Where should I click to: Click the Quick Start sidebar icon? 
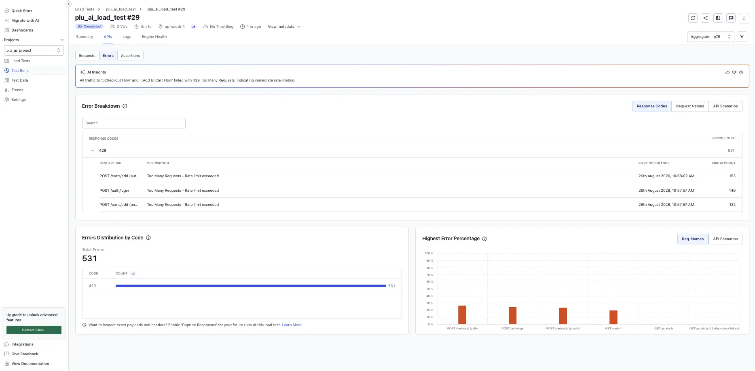6,11
